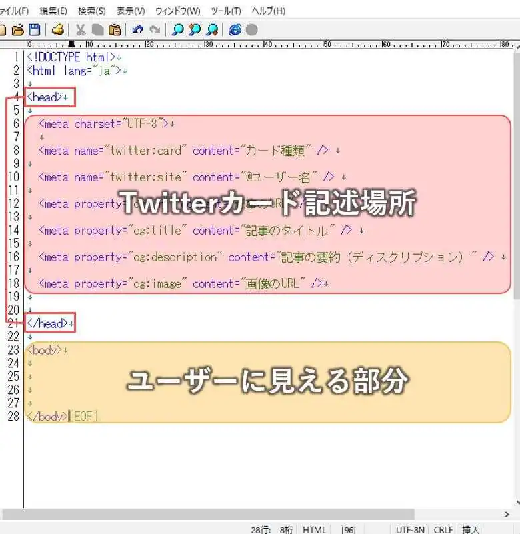Click the twitter:site meta tag line
This screenshot has width=520, height=534.
pos(192,177)
